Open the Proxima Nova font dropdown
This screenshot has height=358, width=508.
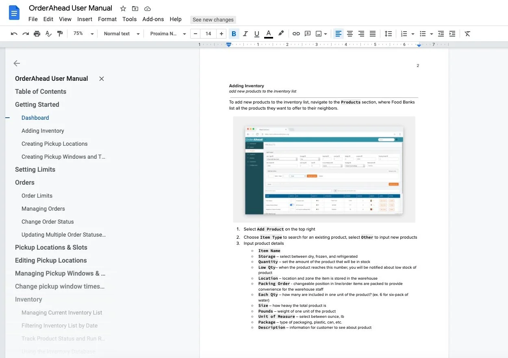point(168,34)
